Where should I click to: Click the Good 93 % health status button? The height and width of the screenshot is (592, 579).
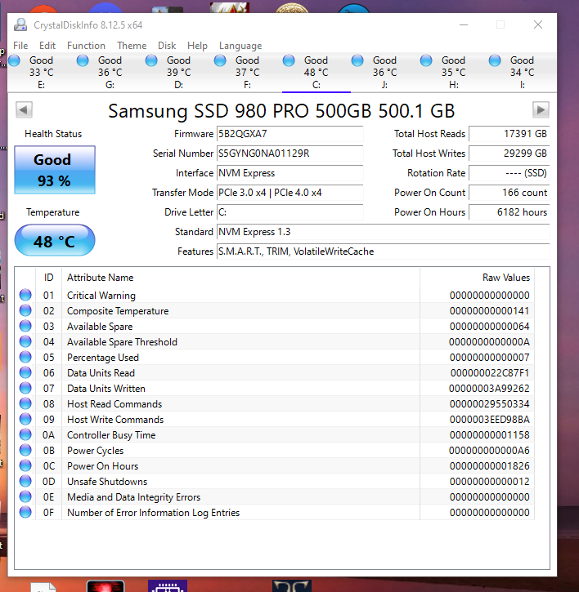(55, 170)
